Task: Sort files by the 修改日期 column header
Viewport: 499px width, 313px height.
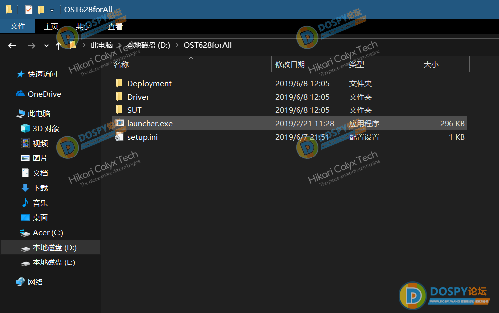Action: 290,64
